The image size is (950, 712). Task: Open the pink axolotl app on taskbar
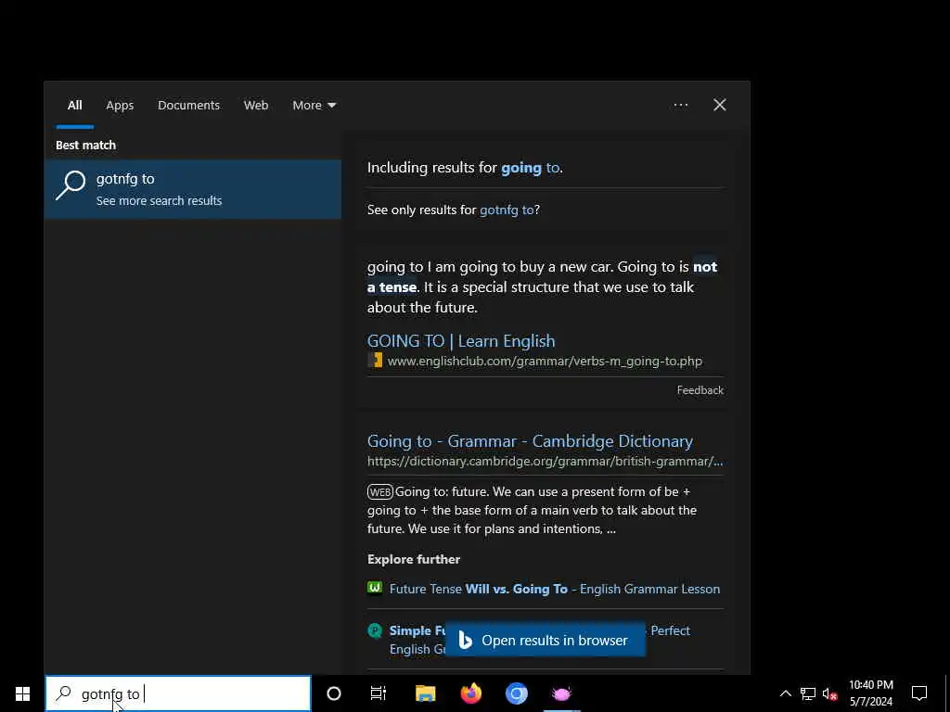tap(561, 693)
